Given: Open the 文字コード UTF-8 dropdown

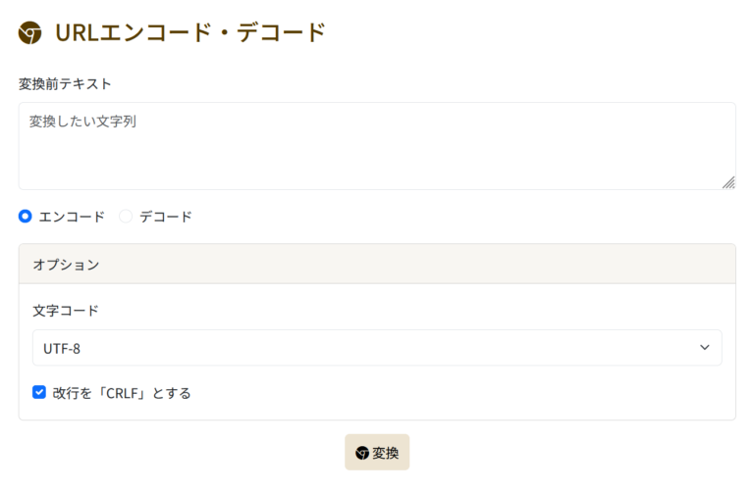Looking at the screenshot, I should [x=377, y=348].
